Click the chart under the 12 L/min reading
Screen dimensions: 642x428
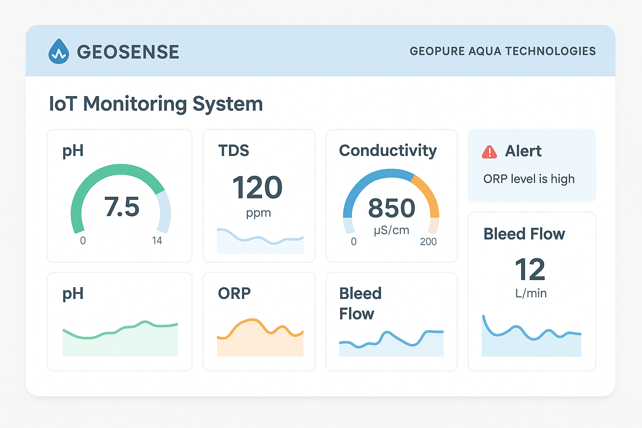[x=531, y=339]
